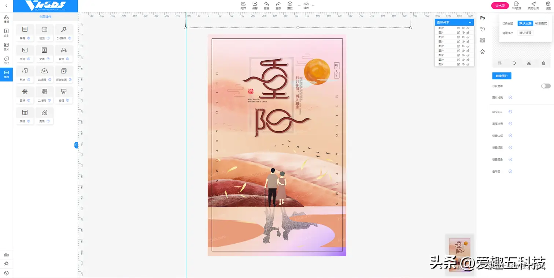Add the 表格 table plugin

pos(25,116)
